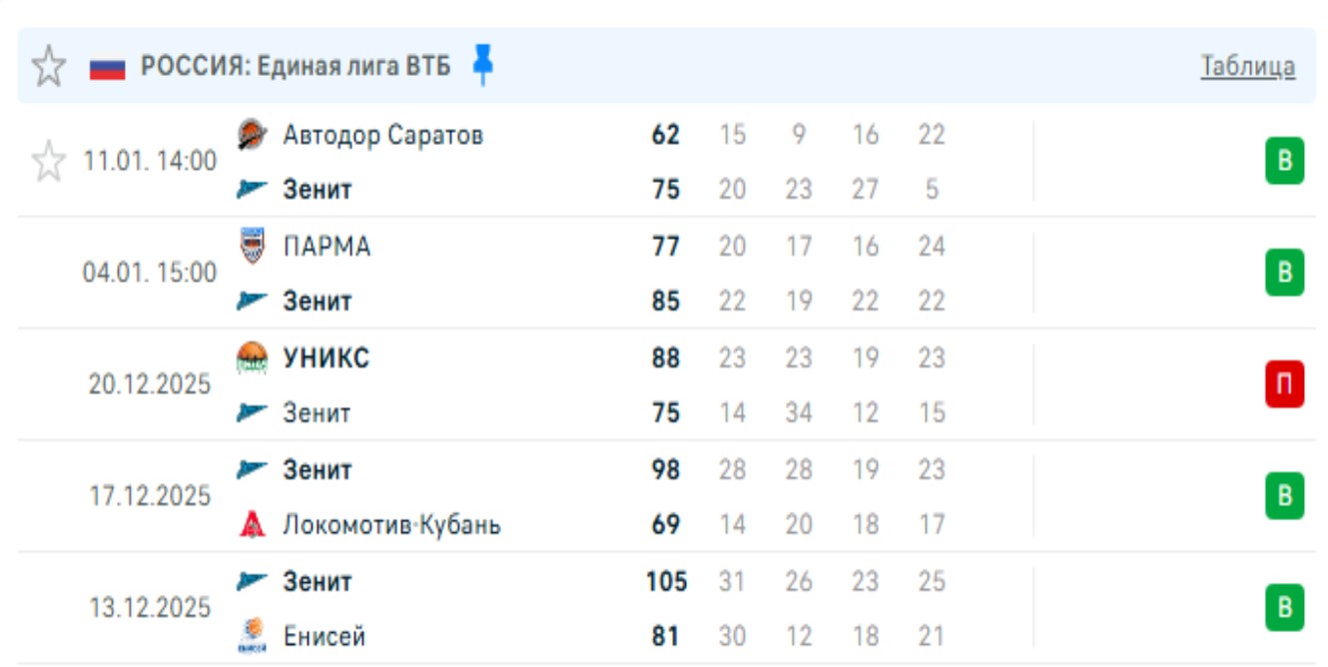1328x667 pixels.
Task: Click the green В badge for the Енисей match
Action: [1284, 608]
